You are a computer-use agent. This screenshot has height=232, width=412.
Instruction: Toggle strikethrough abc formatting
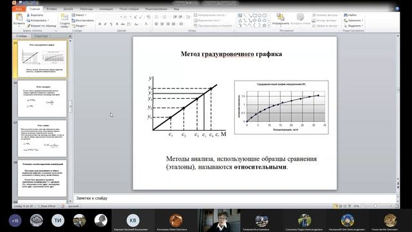(x=123, y=24)
